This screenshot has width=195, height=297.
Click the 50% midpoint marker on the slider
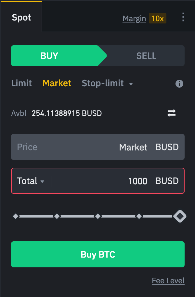tap(98, 216)
